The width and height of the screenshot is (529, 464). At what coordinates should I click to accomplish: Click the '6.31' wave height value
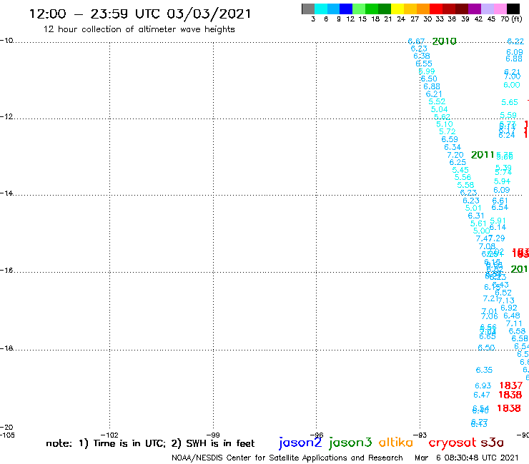pyautogui.click(x=476, y=216)
